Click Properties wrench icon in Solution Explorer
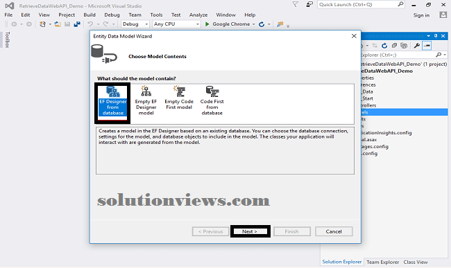The image size is (451, 268). 417,46
